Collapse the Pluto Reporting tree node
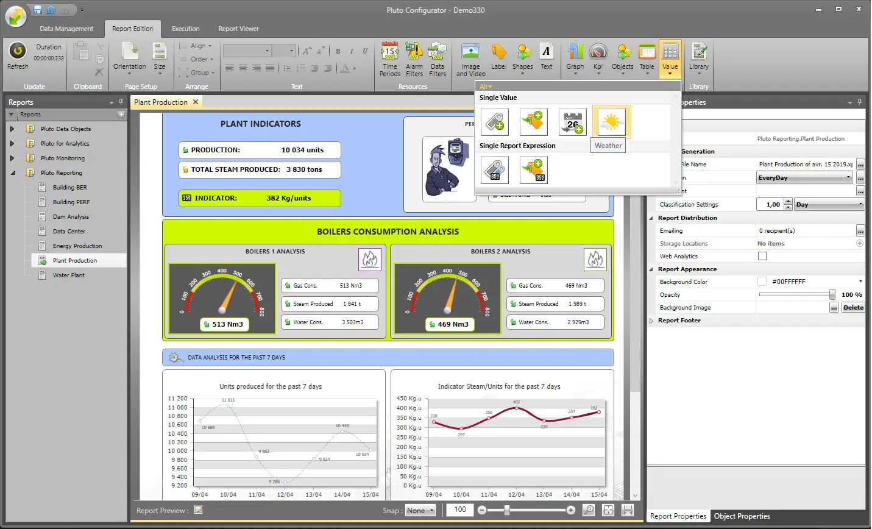 tap(12, 173)
